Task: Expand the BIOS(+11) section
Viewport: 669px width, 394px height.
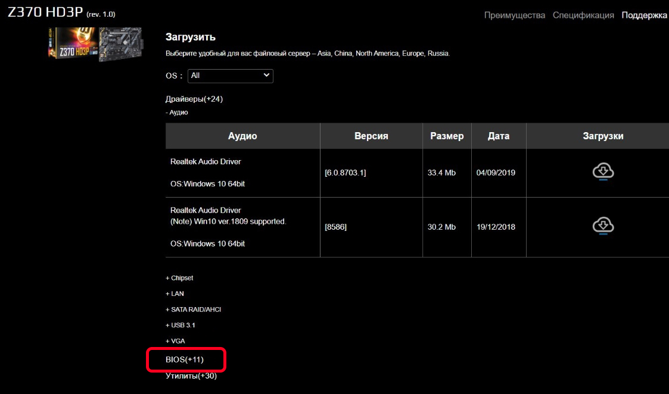Action: click(185, 359)
